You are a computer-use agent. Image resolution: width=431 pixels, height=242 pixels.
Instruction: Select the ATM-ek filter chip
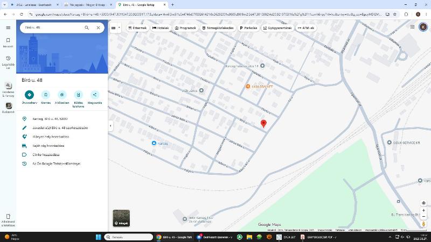(306, 28)
